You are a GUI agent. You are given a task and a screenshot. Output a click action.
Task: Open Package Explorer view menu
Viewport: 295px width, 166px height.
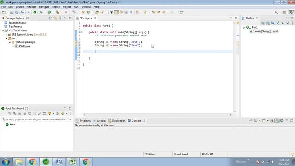[60, 18]
